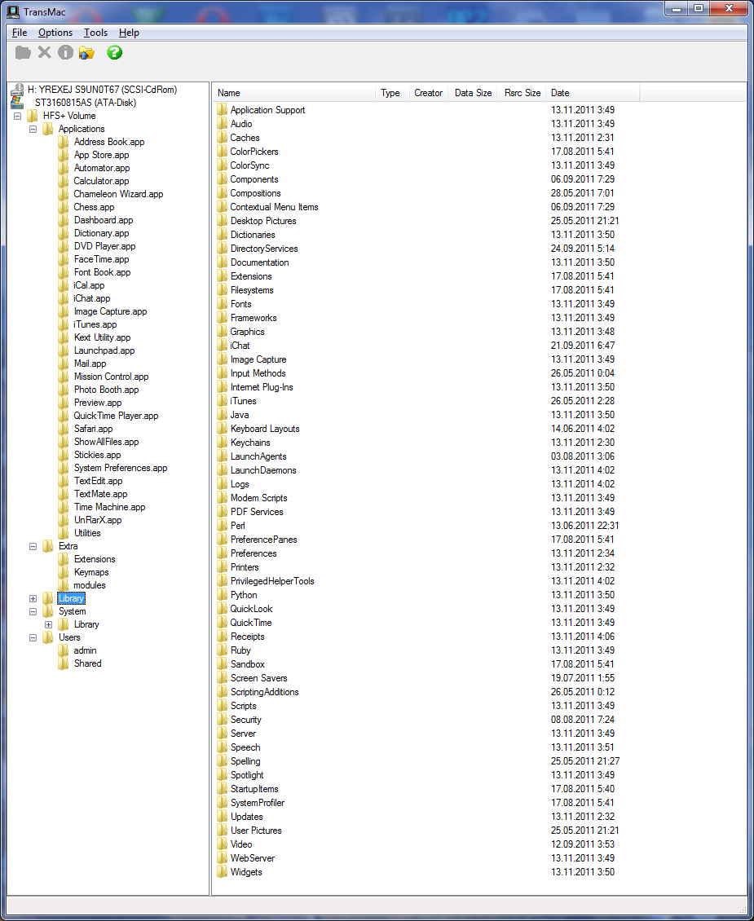The width and height of the screenshot is (754, 921).
Task: Open the Options menu
Action: click(x=55, y=33)
